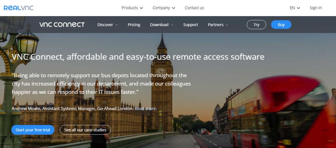Click the Sign in link

[x=316, y=8]
